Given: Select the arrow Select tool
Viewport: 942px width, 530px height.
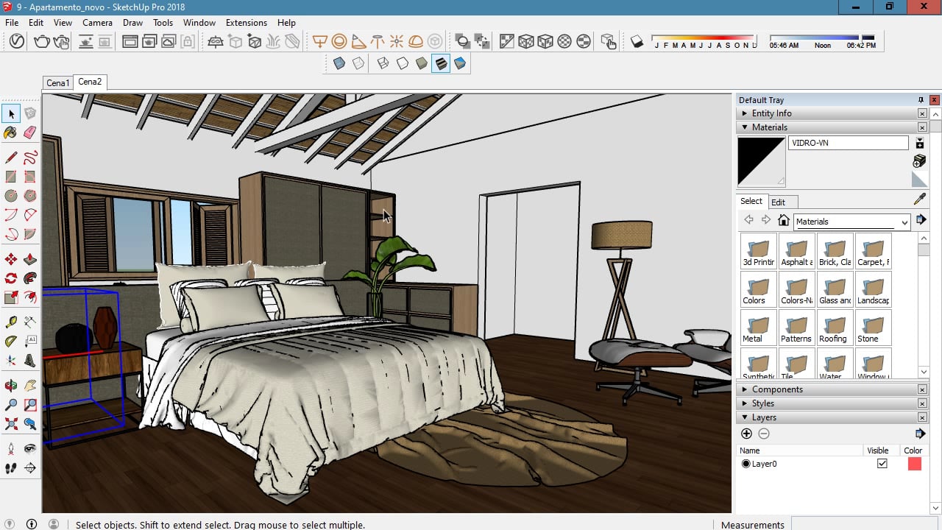Looking at the screenshot, I should point(11,113).
